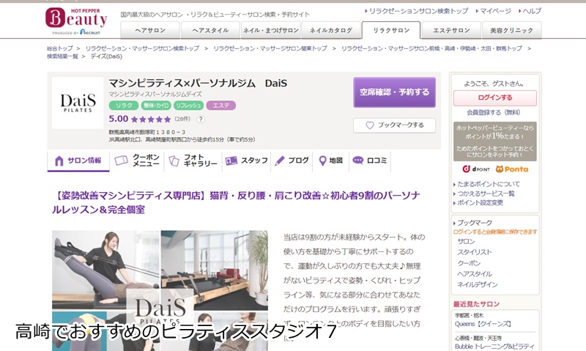This screenshot has height=351, width=586.
Task: Click the リラク green tag
Action: click(x=124, y=106)
